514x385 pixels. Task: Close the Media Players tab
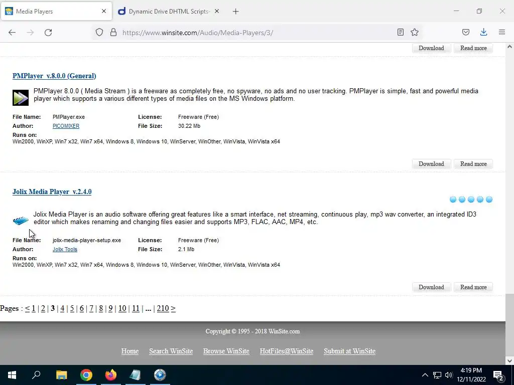104,11
